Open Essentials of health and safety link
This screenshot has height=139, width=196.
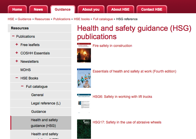[x=135, y=71]
